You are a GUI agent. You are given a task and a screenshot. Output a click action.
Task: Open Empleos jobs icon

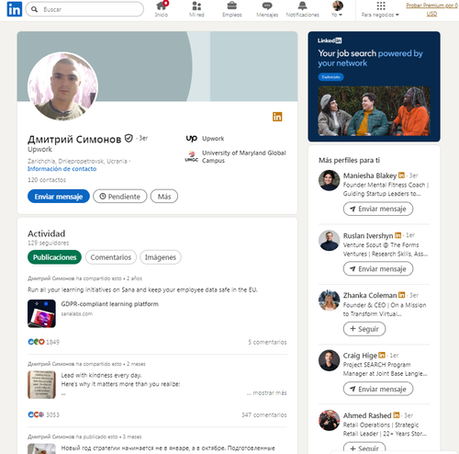[x=232, y=9]
